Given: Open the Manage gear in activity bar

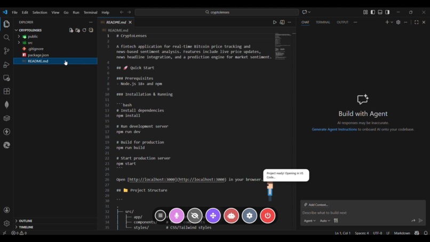Looking at the screenshot, I should (x=6, y=223).
